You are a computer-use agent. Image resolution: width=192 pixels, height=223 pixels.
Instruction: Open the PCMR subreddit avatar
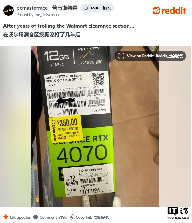tap(9, 11)
